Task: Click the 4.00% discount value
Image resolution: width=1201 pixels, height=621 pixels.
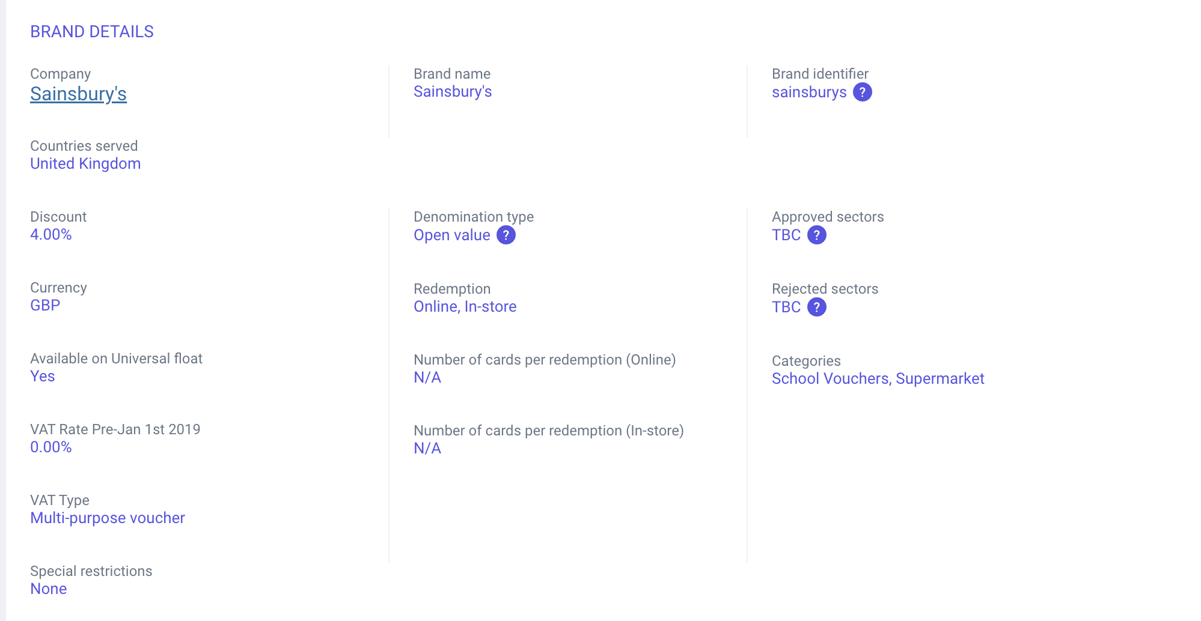Action: pyautogui.click(x=51, y=234)
